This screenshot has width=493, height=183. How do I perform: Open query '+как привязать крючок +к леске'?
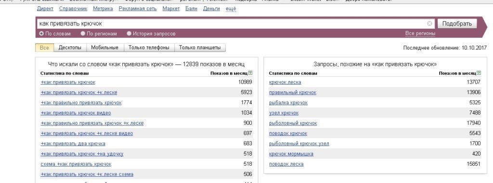pos(79,93)
